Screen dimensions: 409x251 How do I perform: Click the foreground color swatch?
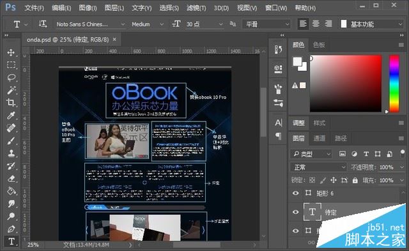(297, 62)
